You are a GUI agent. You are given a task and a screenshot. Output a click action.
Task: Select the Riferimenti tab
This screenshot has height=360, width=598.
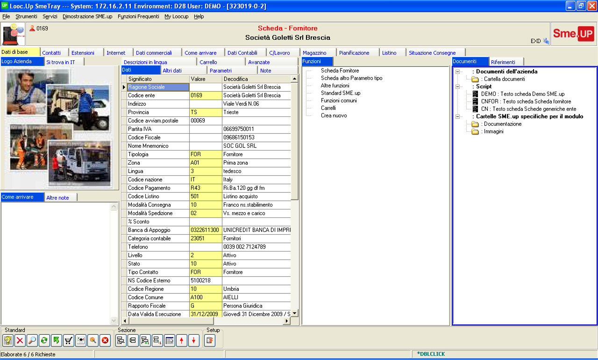click(x=506, y=62)
